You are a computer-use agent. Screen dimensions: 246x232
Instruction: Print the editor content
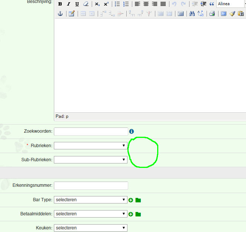212,14
